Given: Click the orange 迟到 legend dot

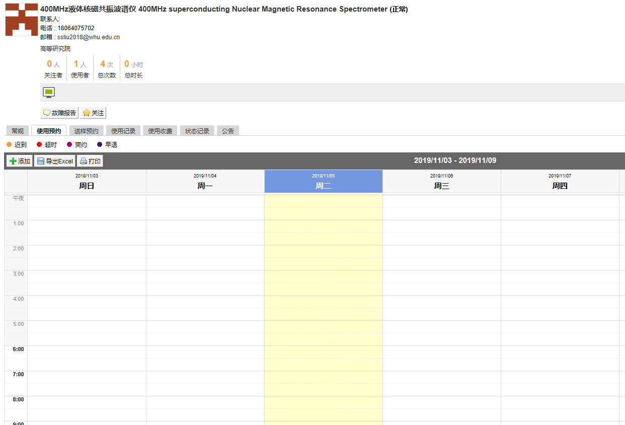Looking at the screenshot, I should click(x=9, y=144).
